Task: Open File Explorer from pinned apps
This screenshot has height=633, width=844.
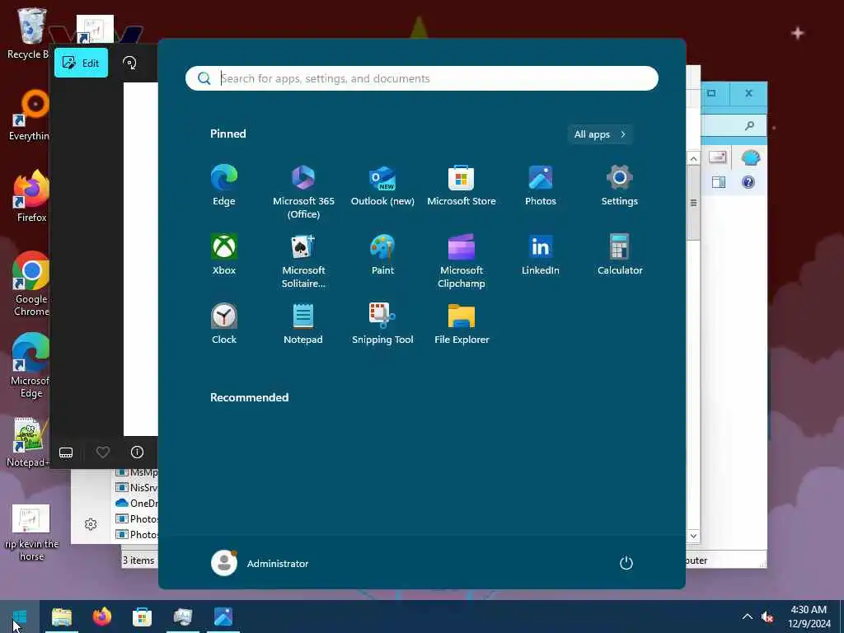Action: [x=462, y=323]
